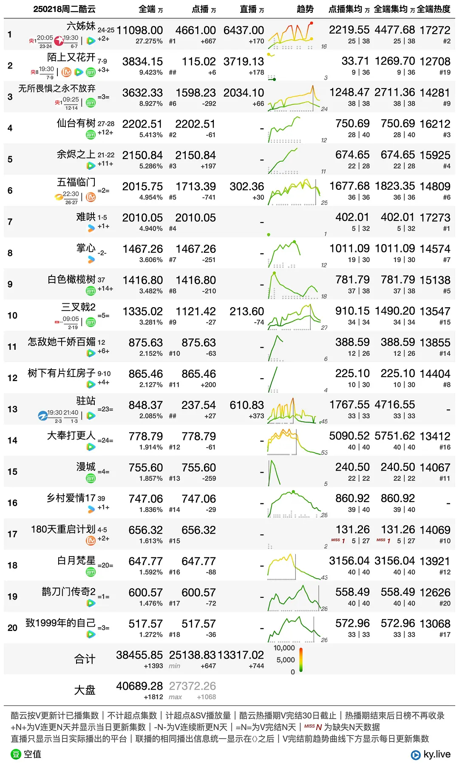
Task: Click the Youku icon under 乡村爱情17
Action: [91, 509]
